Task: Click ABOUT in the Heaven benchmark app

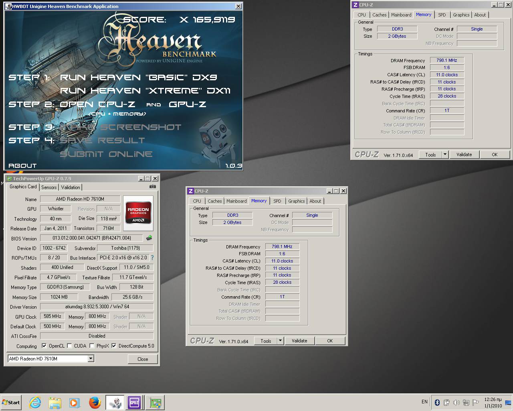Action: 22,165
